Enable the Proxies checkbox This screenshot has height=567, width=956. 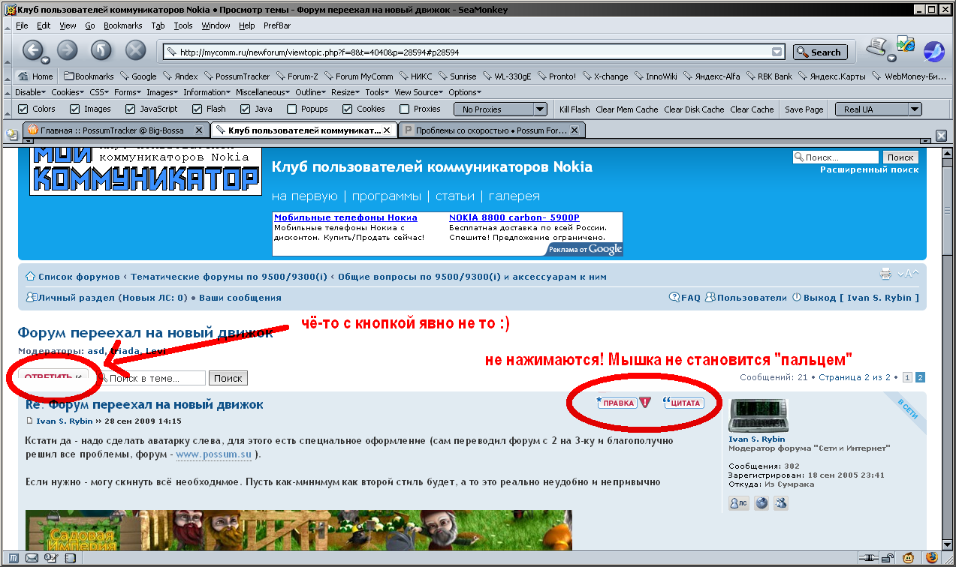tap(404, 109)
